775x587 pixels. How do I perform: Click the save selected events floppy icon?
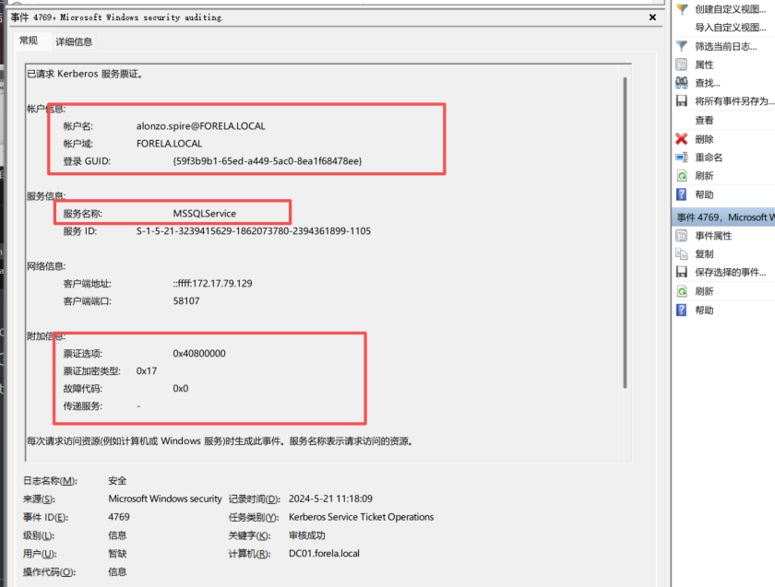pyautogui.click(x=682, y=272)
